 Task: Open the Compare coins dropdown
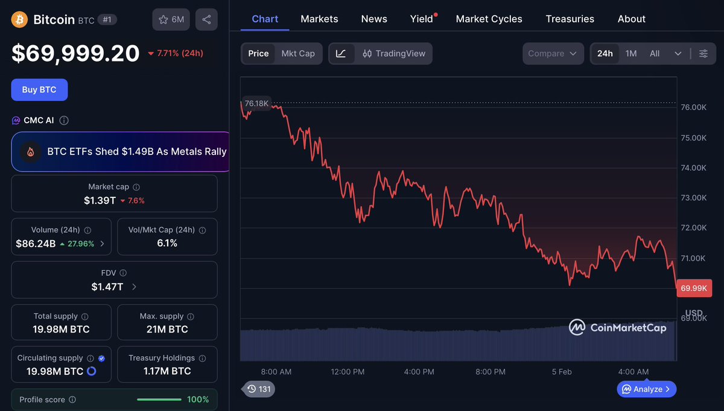tap(552, 53)
